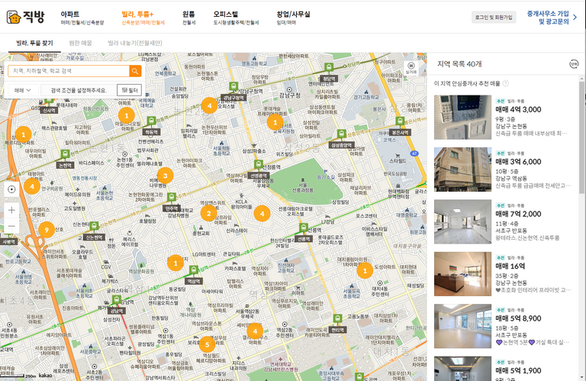Toggle 실거래 overlay on the map

tap(411, 69)
